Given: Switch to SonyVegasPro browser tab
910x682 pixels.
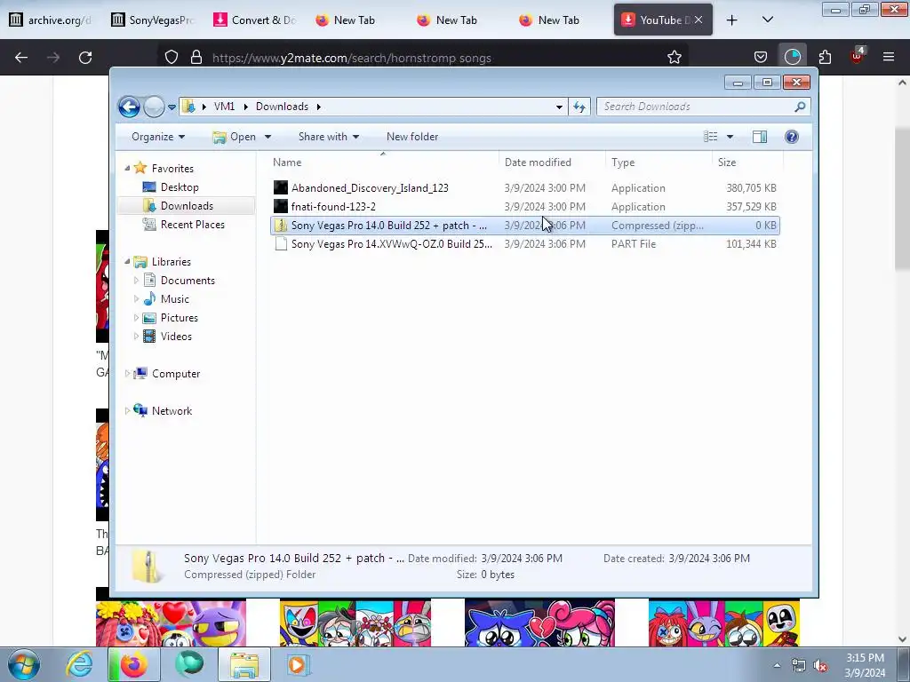Looking at the screenshot, I should coord(153,20).
